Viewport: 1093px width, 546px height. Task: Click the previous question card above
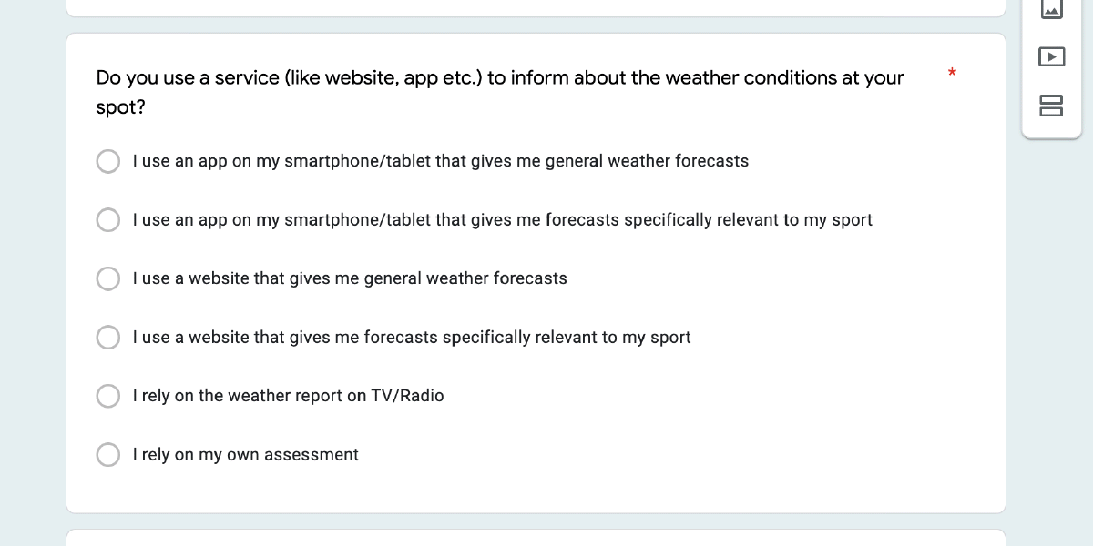coord(536,7)
